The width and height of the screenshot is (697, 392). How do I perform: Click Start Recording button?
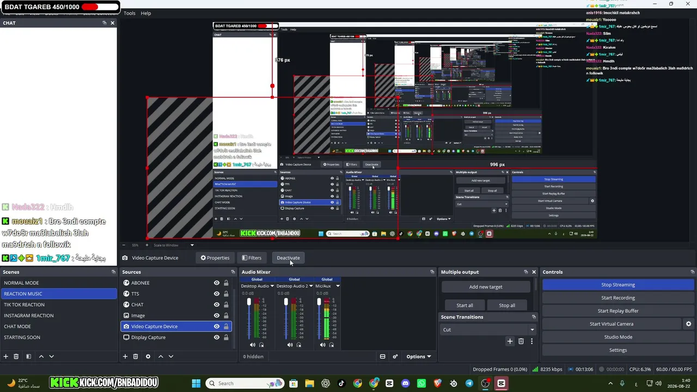coord(618,298)
